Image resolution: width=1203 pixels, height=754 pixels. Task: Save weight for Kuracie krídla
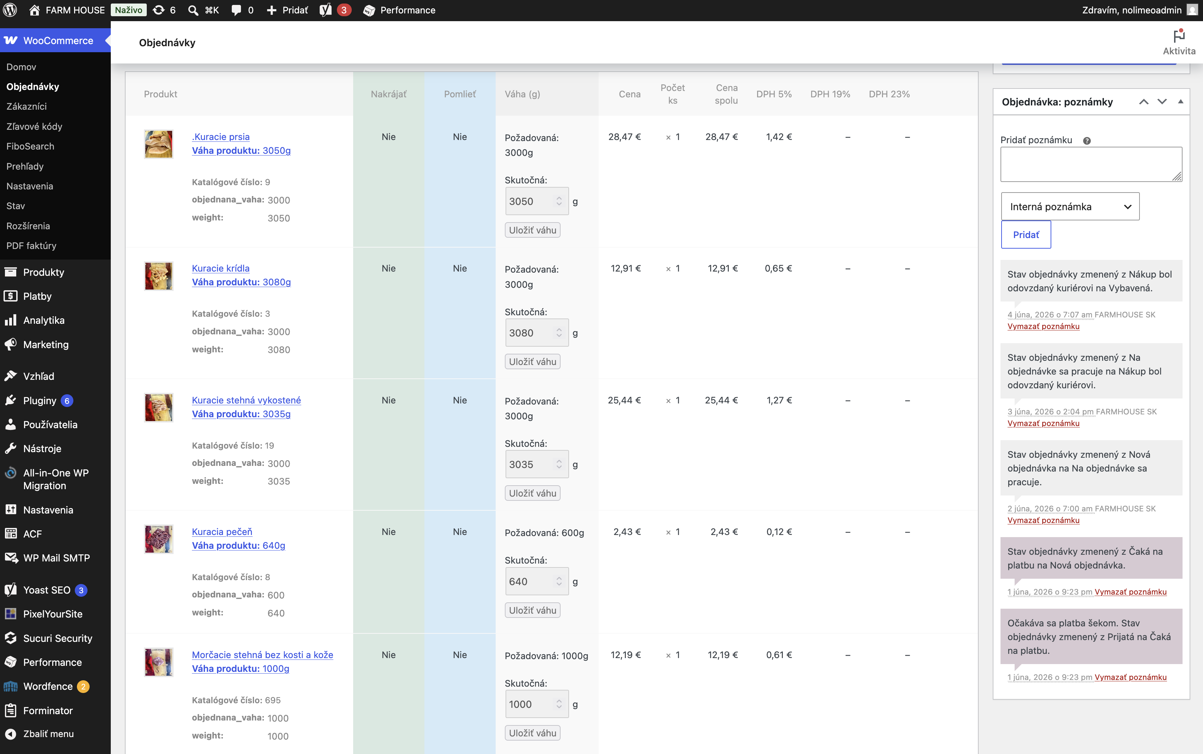[x=533, y=361]
